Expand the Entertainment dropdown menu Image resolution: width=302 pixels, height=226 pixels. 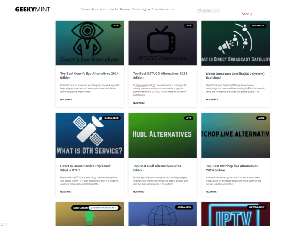click(x=163, y=9)
